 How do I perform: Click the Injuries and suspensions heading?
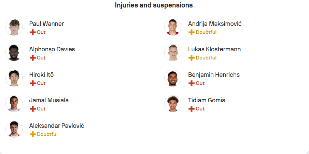coord(154,5)
